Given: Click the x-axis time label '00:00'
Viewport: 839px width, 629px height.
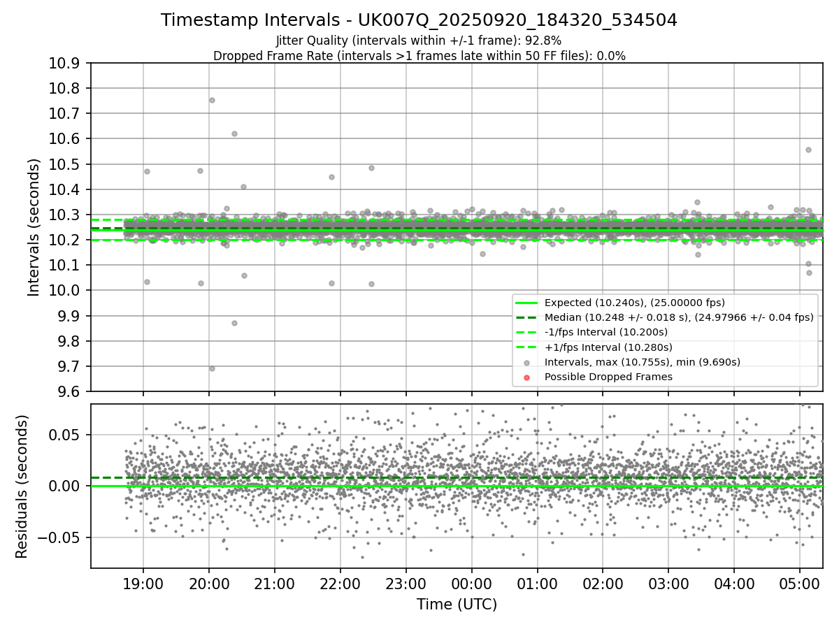Looking at the screenshot, I should pos(472,583).
